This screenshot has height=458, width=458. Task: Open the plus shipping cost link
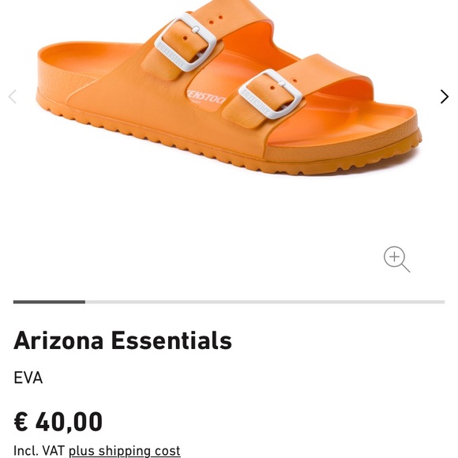click(125, 450)
